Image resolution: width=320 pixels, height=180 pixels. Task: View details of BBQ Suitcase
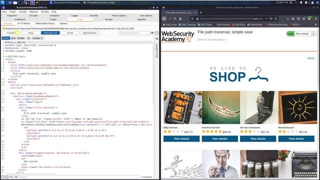181,139
